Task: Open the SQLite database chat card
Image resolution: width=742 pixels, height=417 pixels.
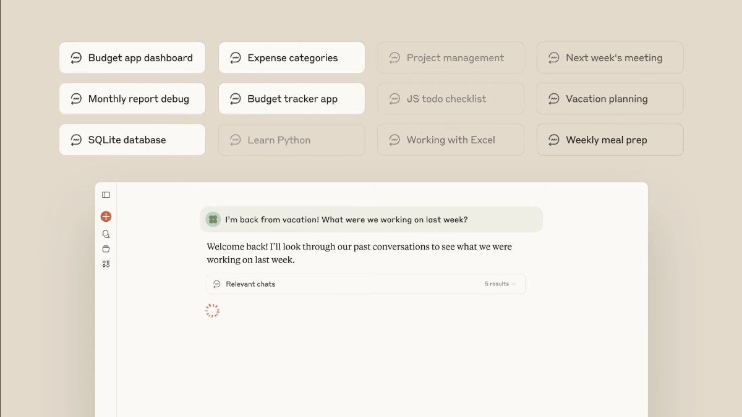Action: (132, 140)
